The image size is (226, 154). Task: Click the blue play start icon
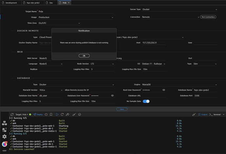57,114
